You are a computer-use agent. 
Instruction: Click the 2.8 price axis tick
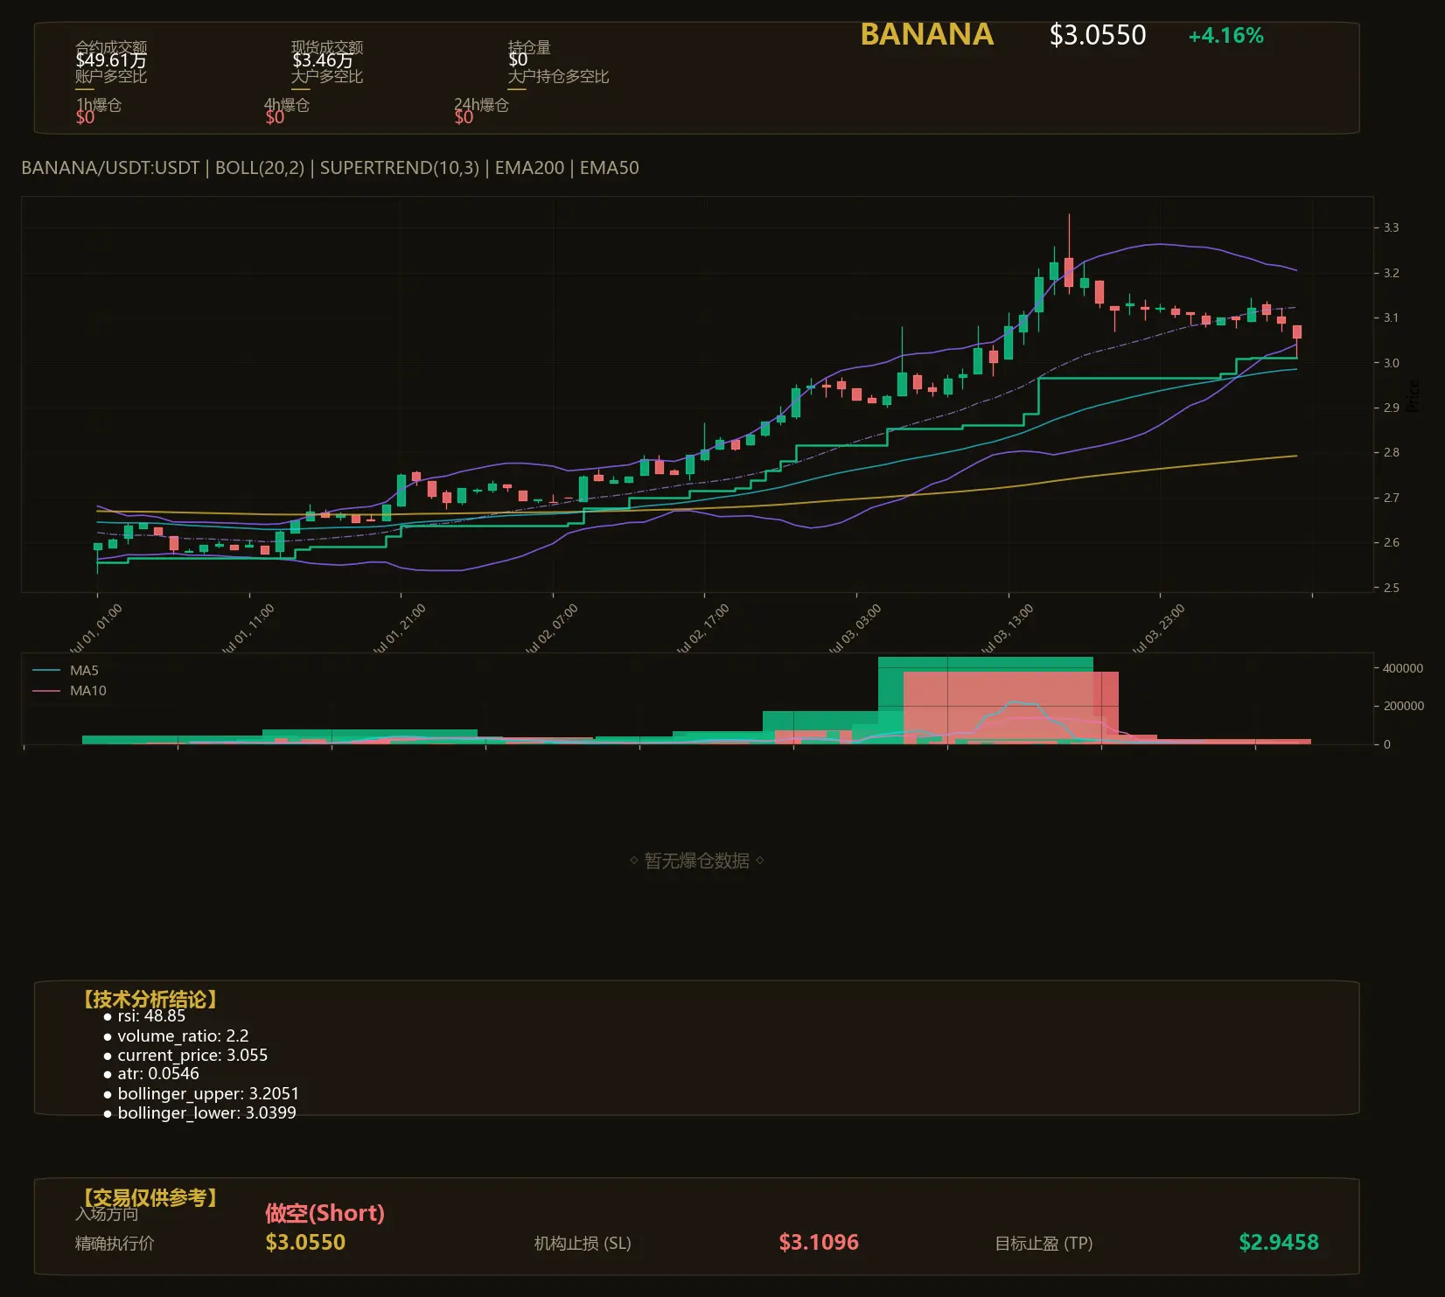[x=1391, y=453]
